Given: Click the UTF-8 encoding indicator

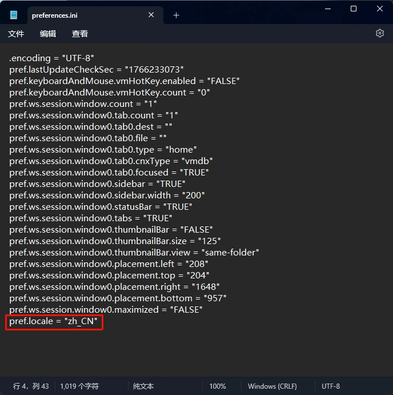Looking at the screenshot, I should 331,386.
